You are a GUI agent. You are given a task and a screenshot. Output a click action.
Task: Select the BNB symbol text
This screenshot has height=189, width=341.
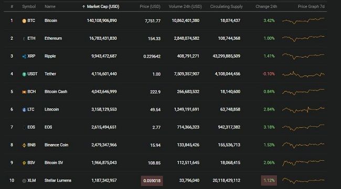pos(31,145)
